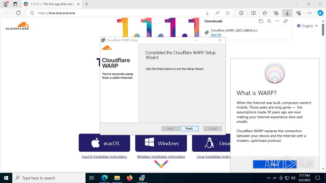
Task: Click Cancel in WARP Setup wizard
Action: point(212,129)
